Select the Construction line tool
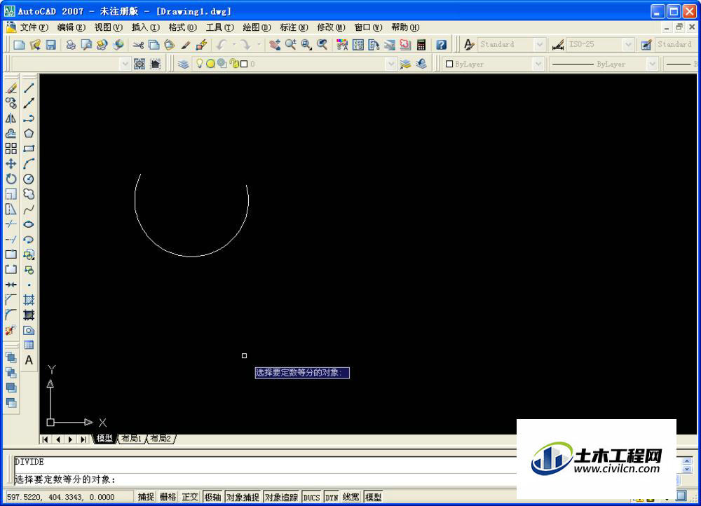The width and height of the screenshot is (701, 506). [x=29, y=103]
